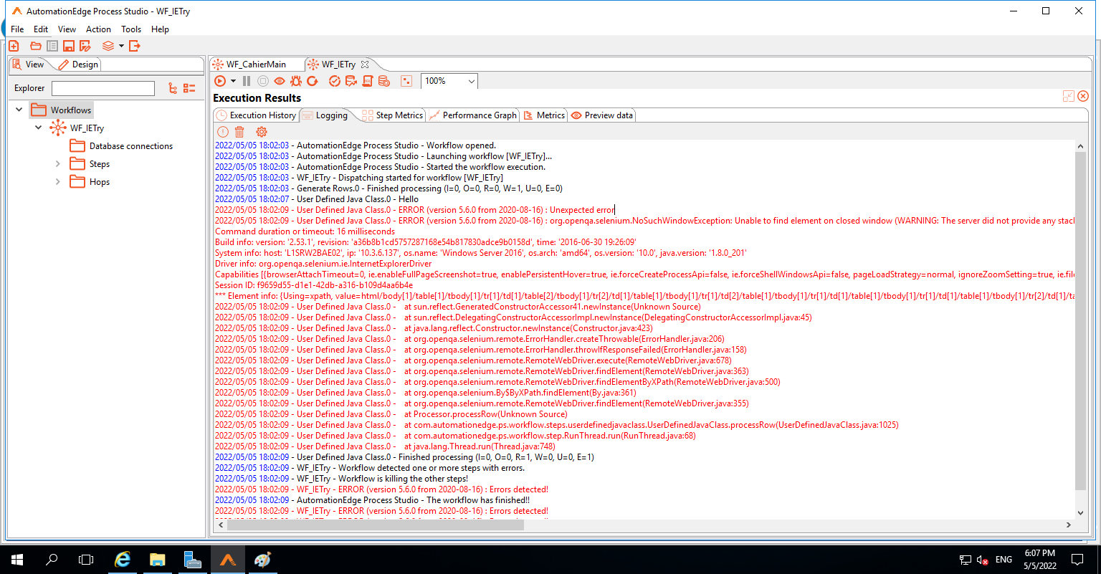The height and width of the screenshot is (574, 1101).
Task: Expand all tree nodes icon in Explorer
Action: click(x=172, y=88)
